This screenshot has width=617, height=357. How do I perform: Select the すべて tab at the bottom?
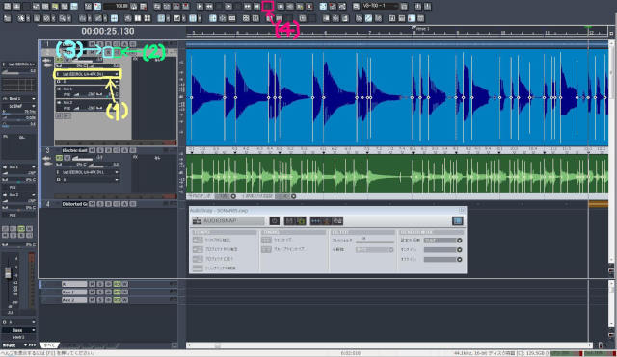[49, 345]
